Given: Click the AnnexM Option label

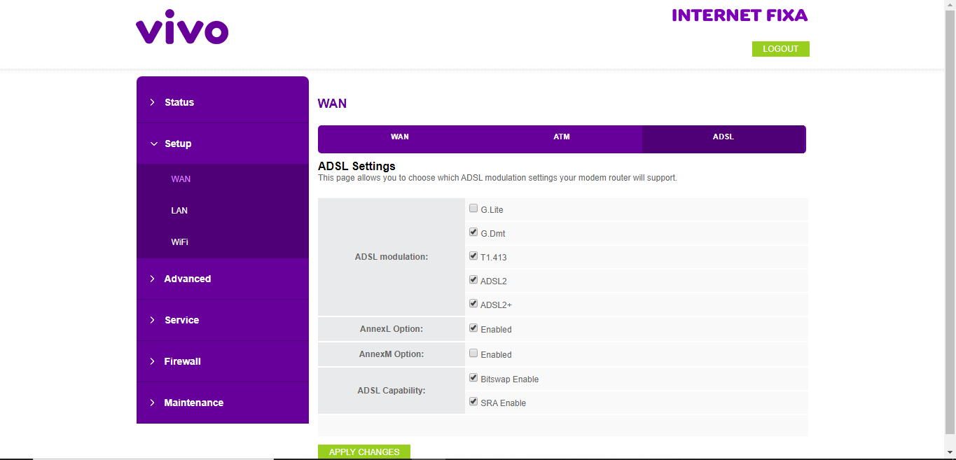Looking at the screenshot, I should point(392,354).
